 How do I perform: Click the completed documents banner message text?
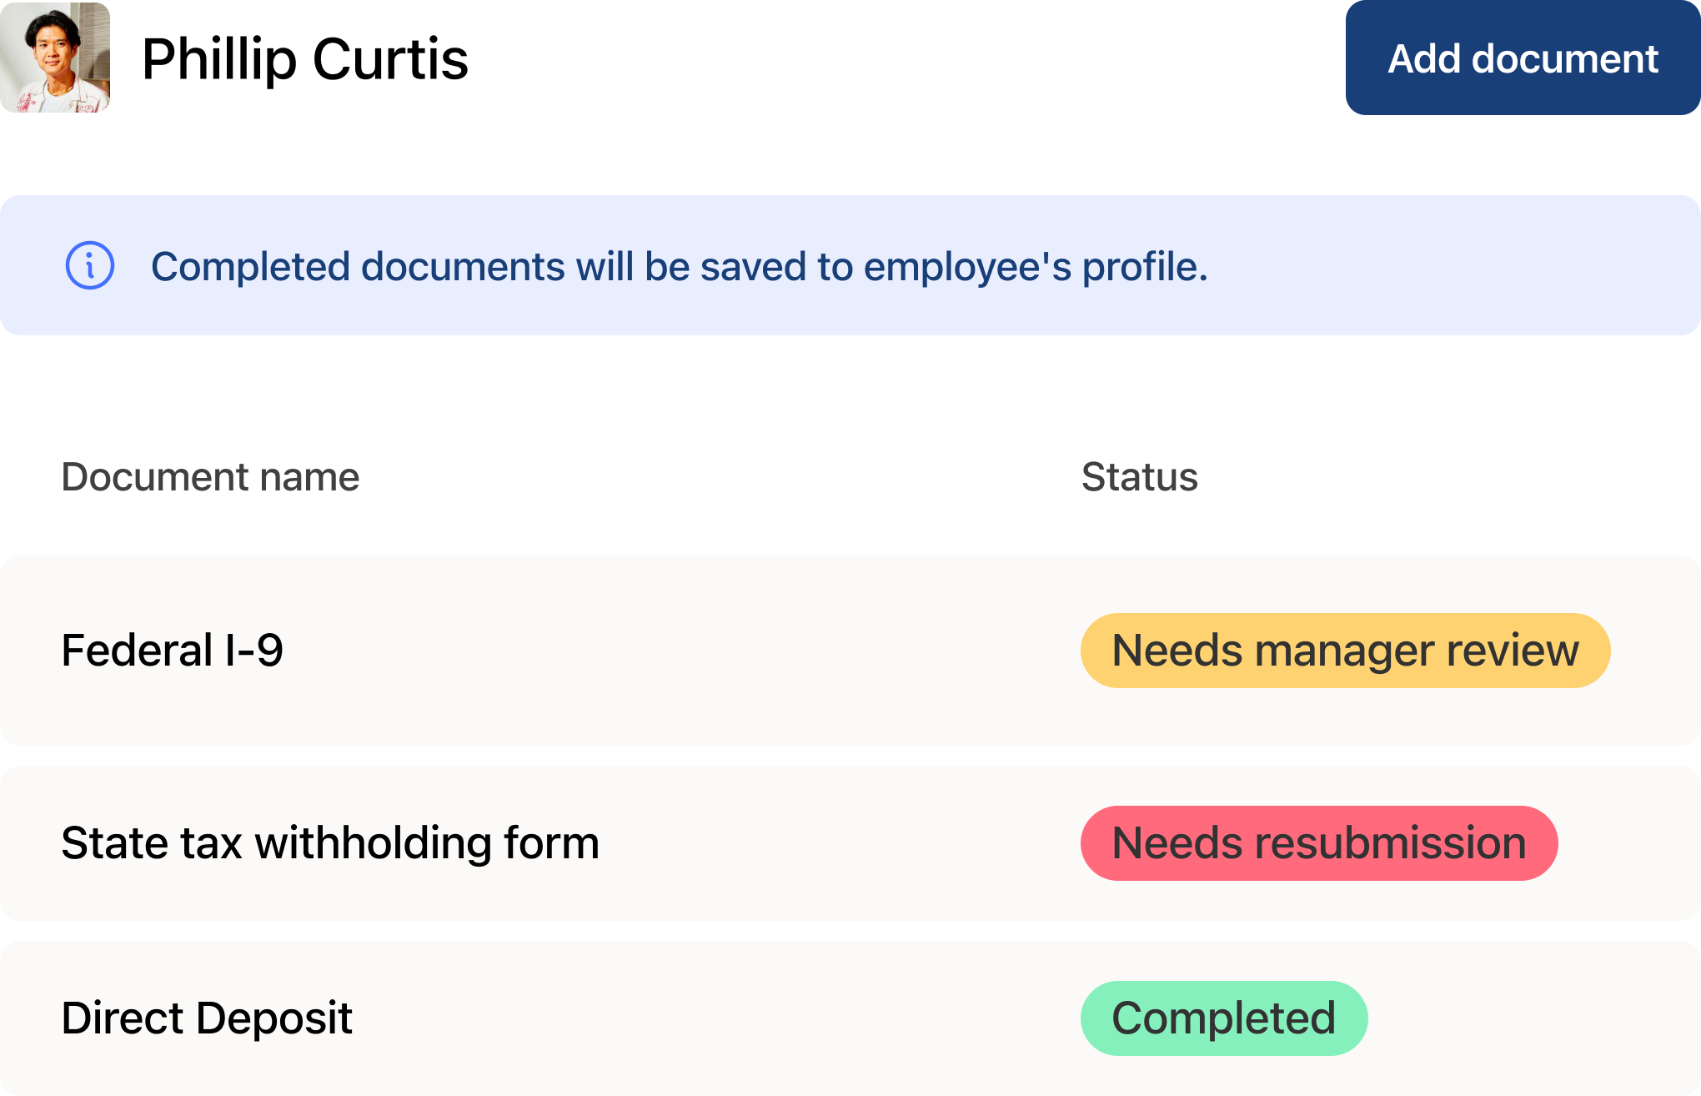click(679, 267)
